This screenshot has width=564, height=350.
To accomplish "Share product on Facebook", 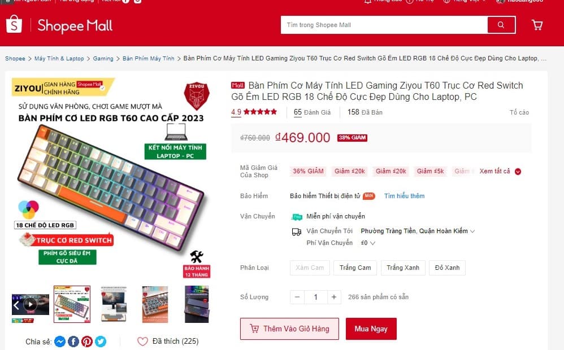I will point(73,342).
